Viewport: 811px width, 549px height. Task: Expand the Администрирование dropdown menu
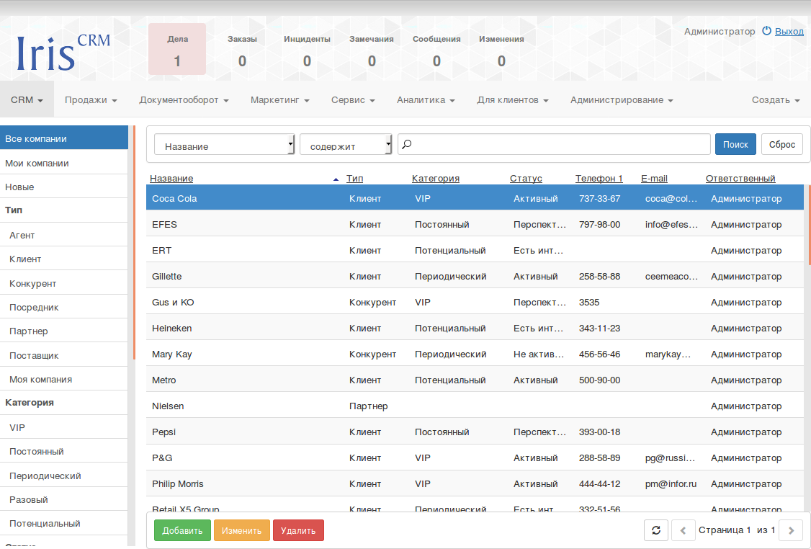pyautogui.click(x=622, y=99)
